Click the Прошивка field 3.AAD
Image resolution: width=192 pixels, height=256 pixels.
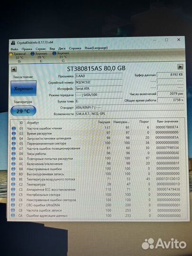tap(99, 76)
